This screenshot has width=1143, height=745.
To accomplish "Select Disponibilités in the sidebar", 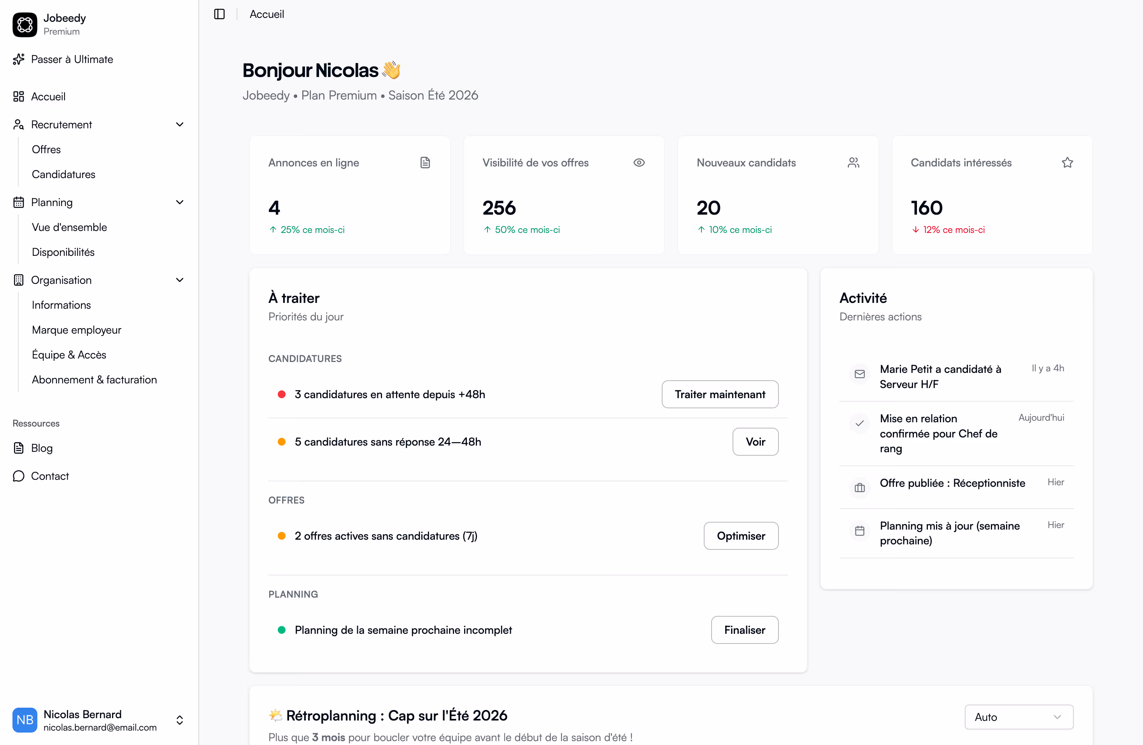I will click(x=63, y=252).
